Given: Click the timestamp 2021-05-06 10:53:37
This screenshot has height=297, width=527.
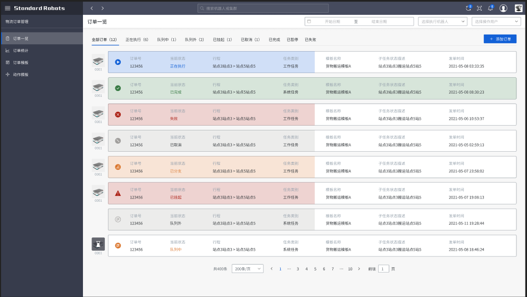Looking at the screenshot, I should [x=466, y=119].
